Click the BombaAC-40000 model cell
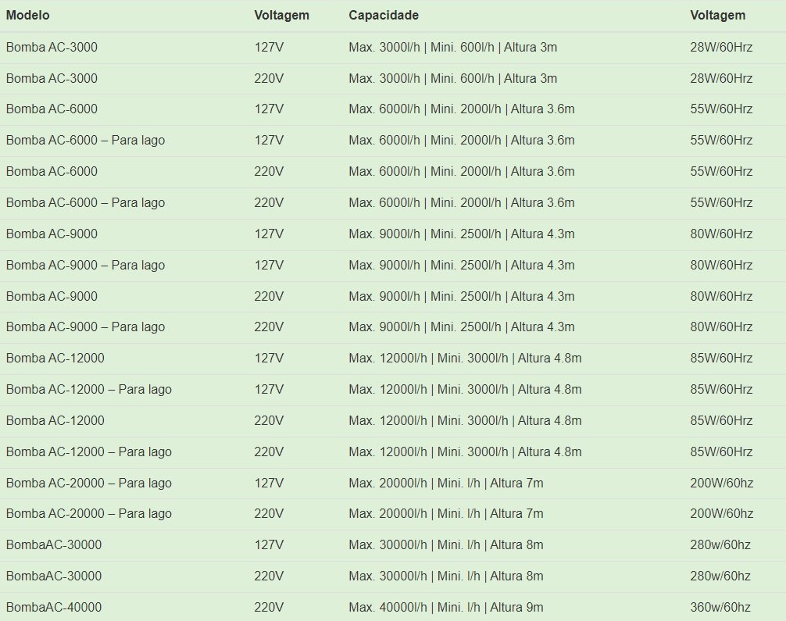This screenshot has width=786, height=621. pos(54,607)
